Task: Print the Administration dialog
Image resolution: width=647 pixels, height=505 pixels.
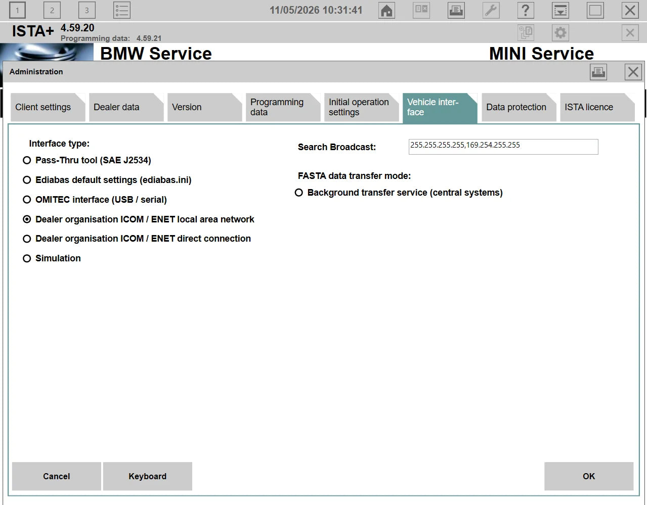Action: coord(598,72)
